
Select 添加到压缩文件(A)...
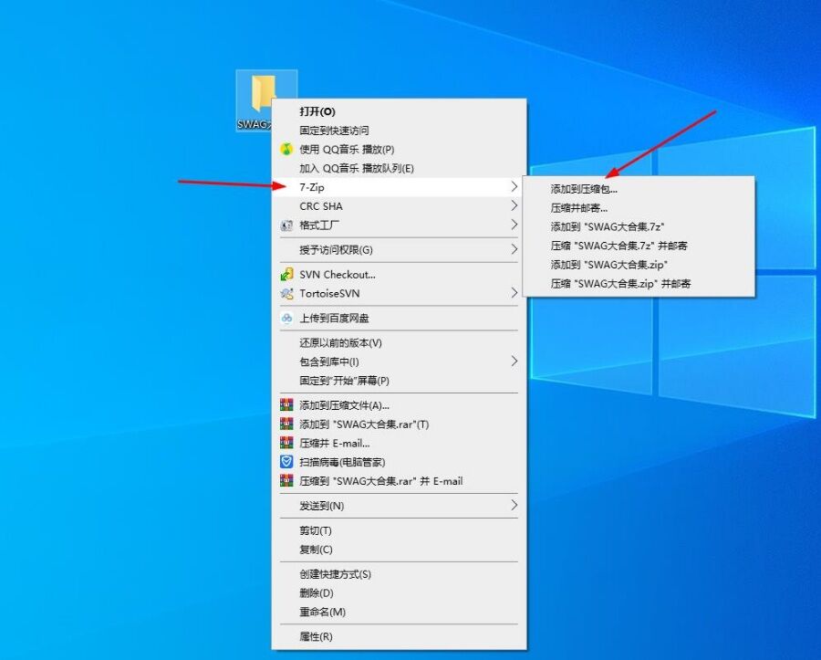399,405
